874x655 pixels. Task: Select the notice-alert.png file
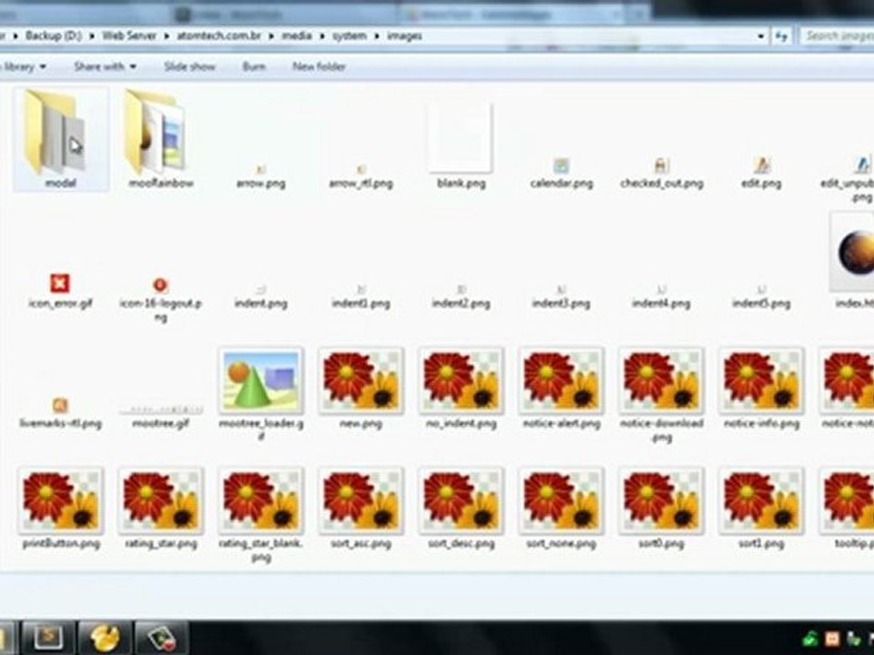pos(562,388)
